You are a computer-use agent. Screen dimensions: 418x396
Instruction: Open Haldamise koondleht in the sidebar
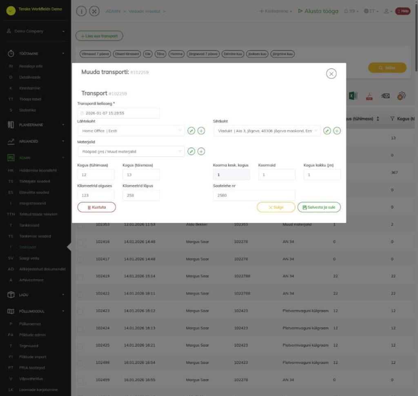pyautogui.click(x=38, y=170)
